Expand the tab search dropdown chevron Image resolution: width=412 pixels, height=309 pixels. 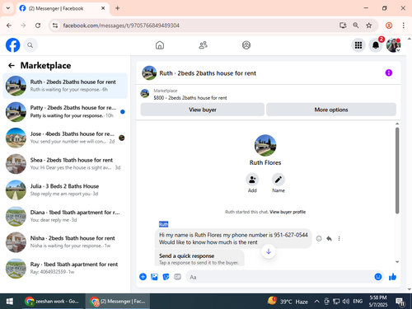click(x=8, y=8)
